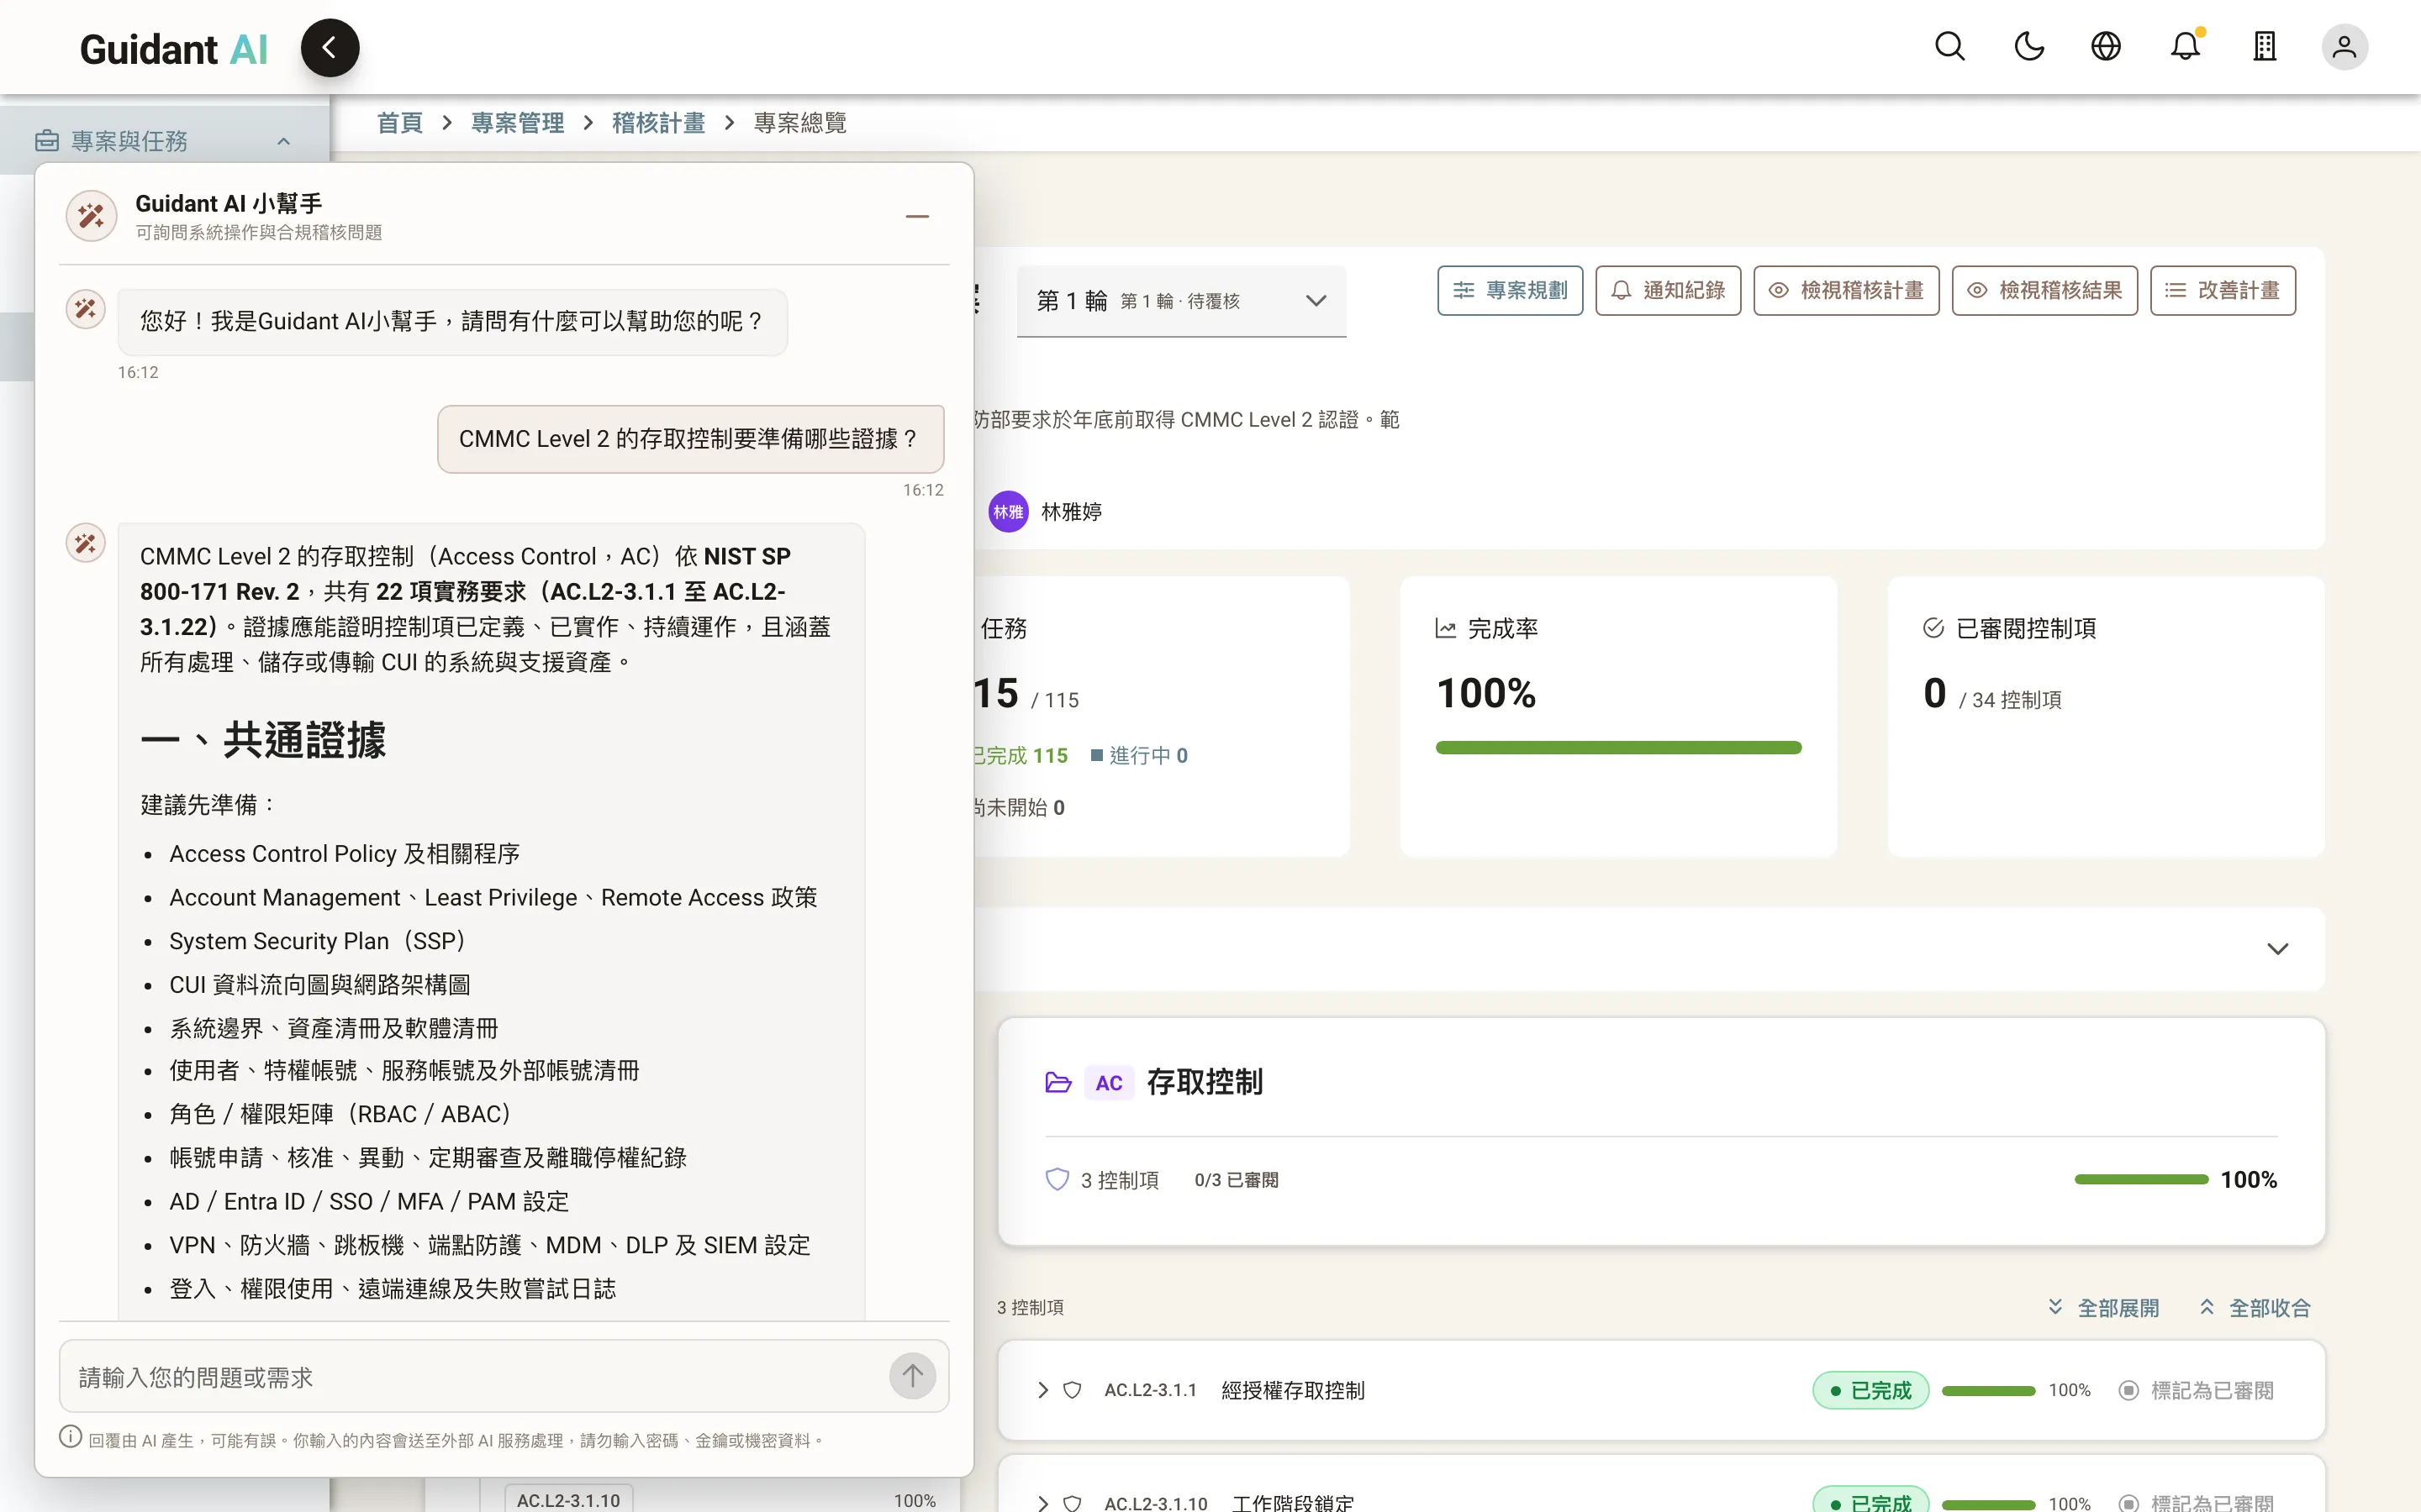Open the 第 1 輪 round dropdown
Viewport: 2421px width, 1512px height.
click(x=1180, y=301)
